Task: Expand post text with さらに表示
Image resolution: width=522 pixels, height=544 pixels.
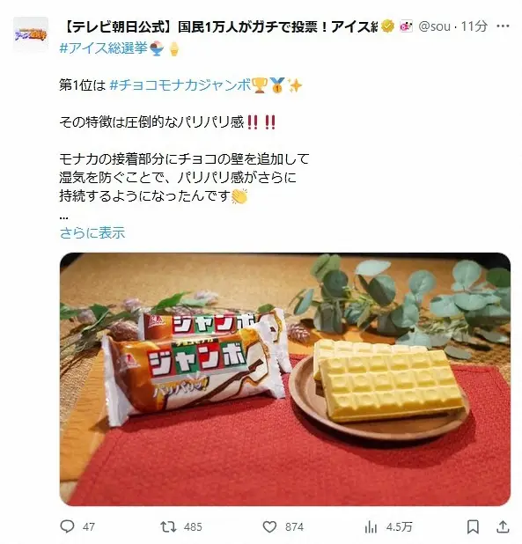Action: [92, 232]
